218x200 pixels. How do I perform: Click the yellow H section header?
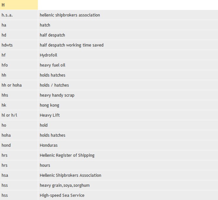tap(19, 5)
